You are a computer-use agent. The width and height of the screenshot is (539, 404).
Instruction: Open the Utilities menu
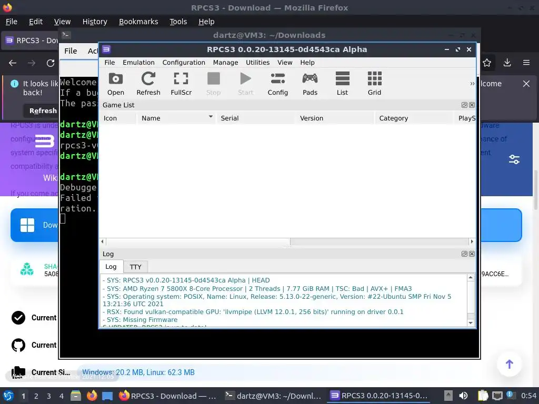[x=257, y=63]
